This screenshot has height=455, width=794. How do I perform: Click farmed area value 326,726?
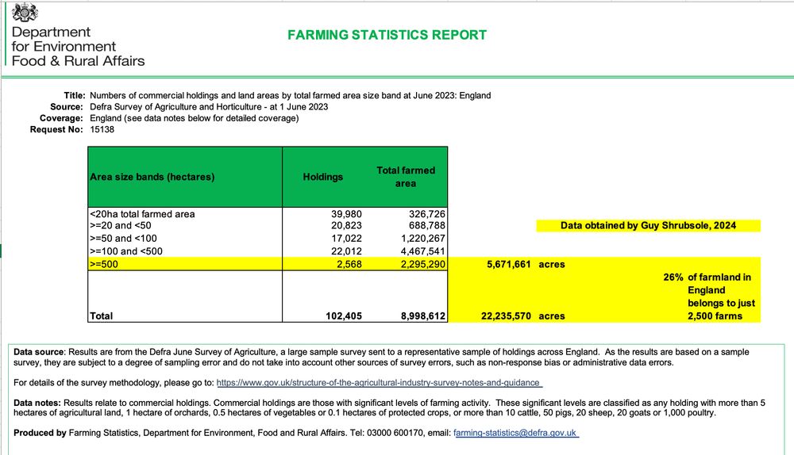click(x=427, y=214)
